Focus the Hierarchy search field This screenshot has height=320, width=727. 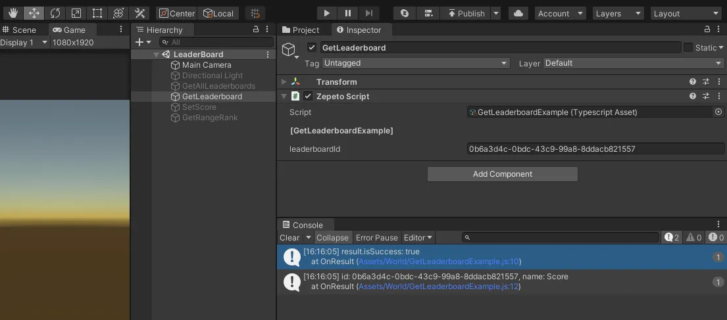point(216,42)
